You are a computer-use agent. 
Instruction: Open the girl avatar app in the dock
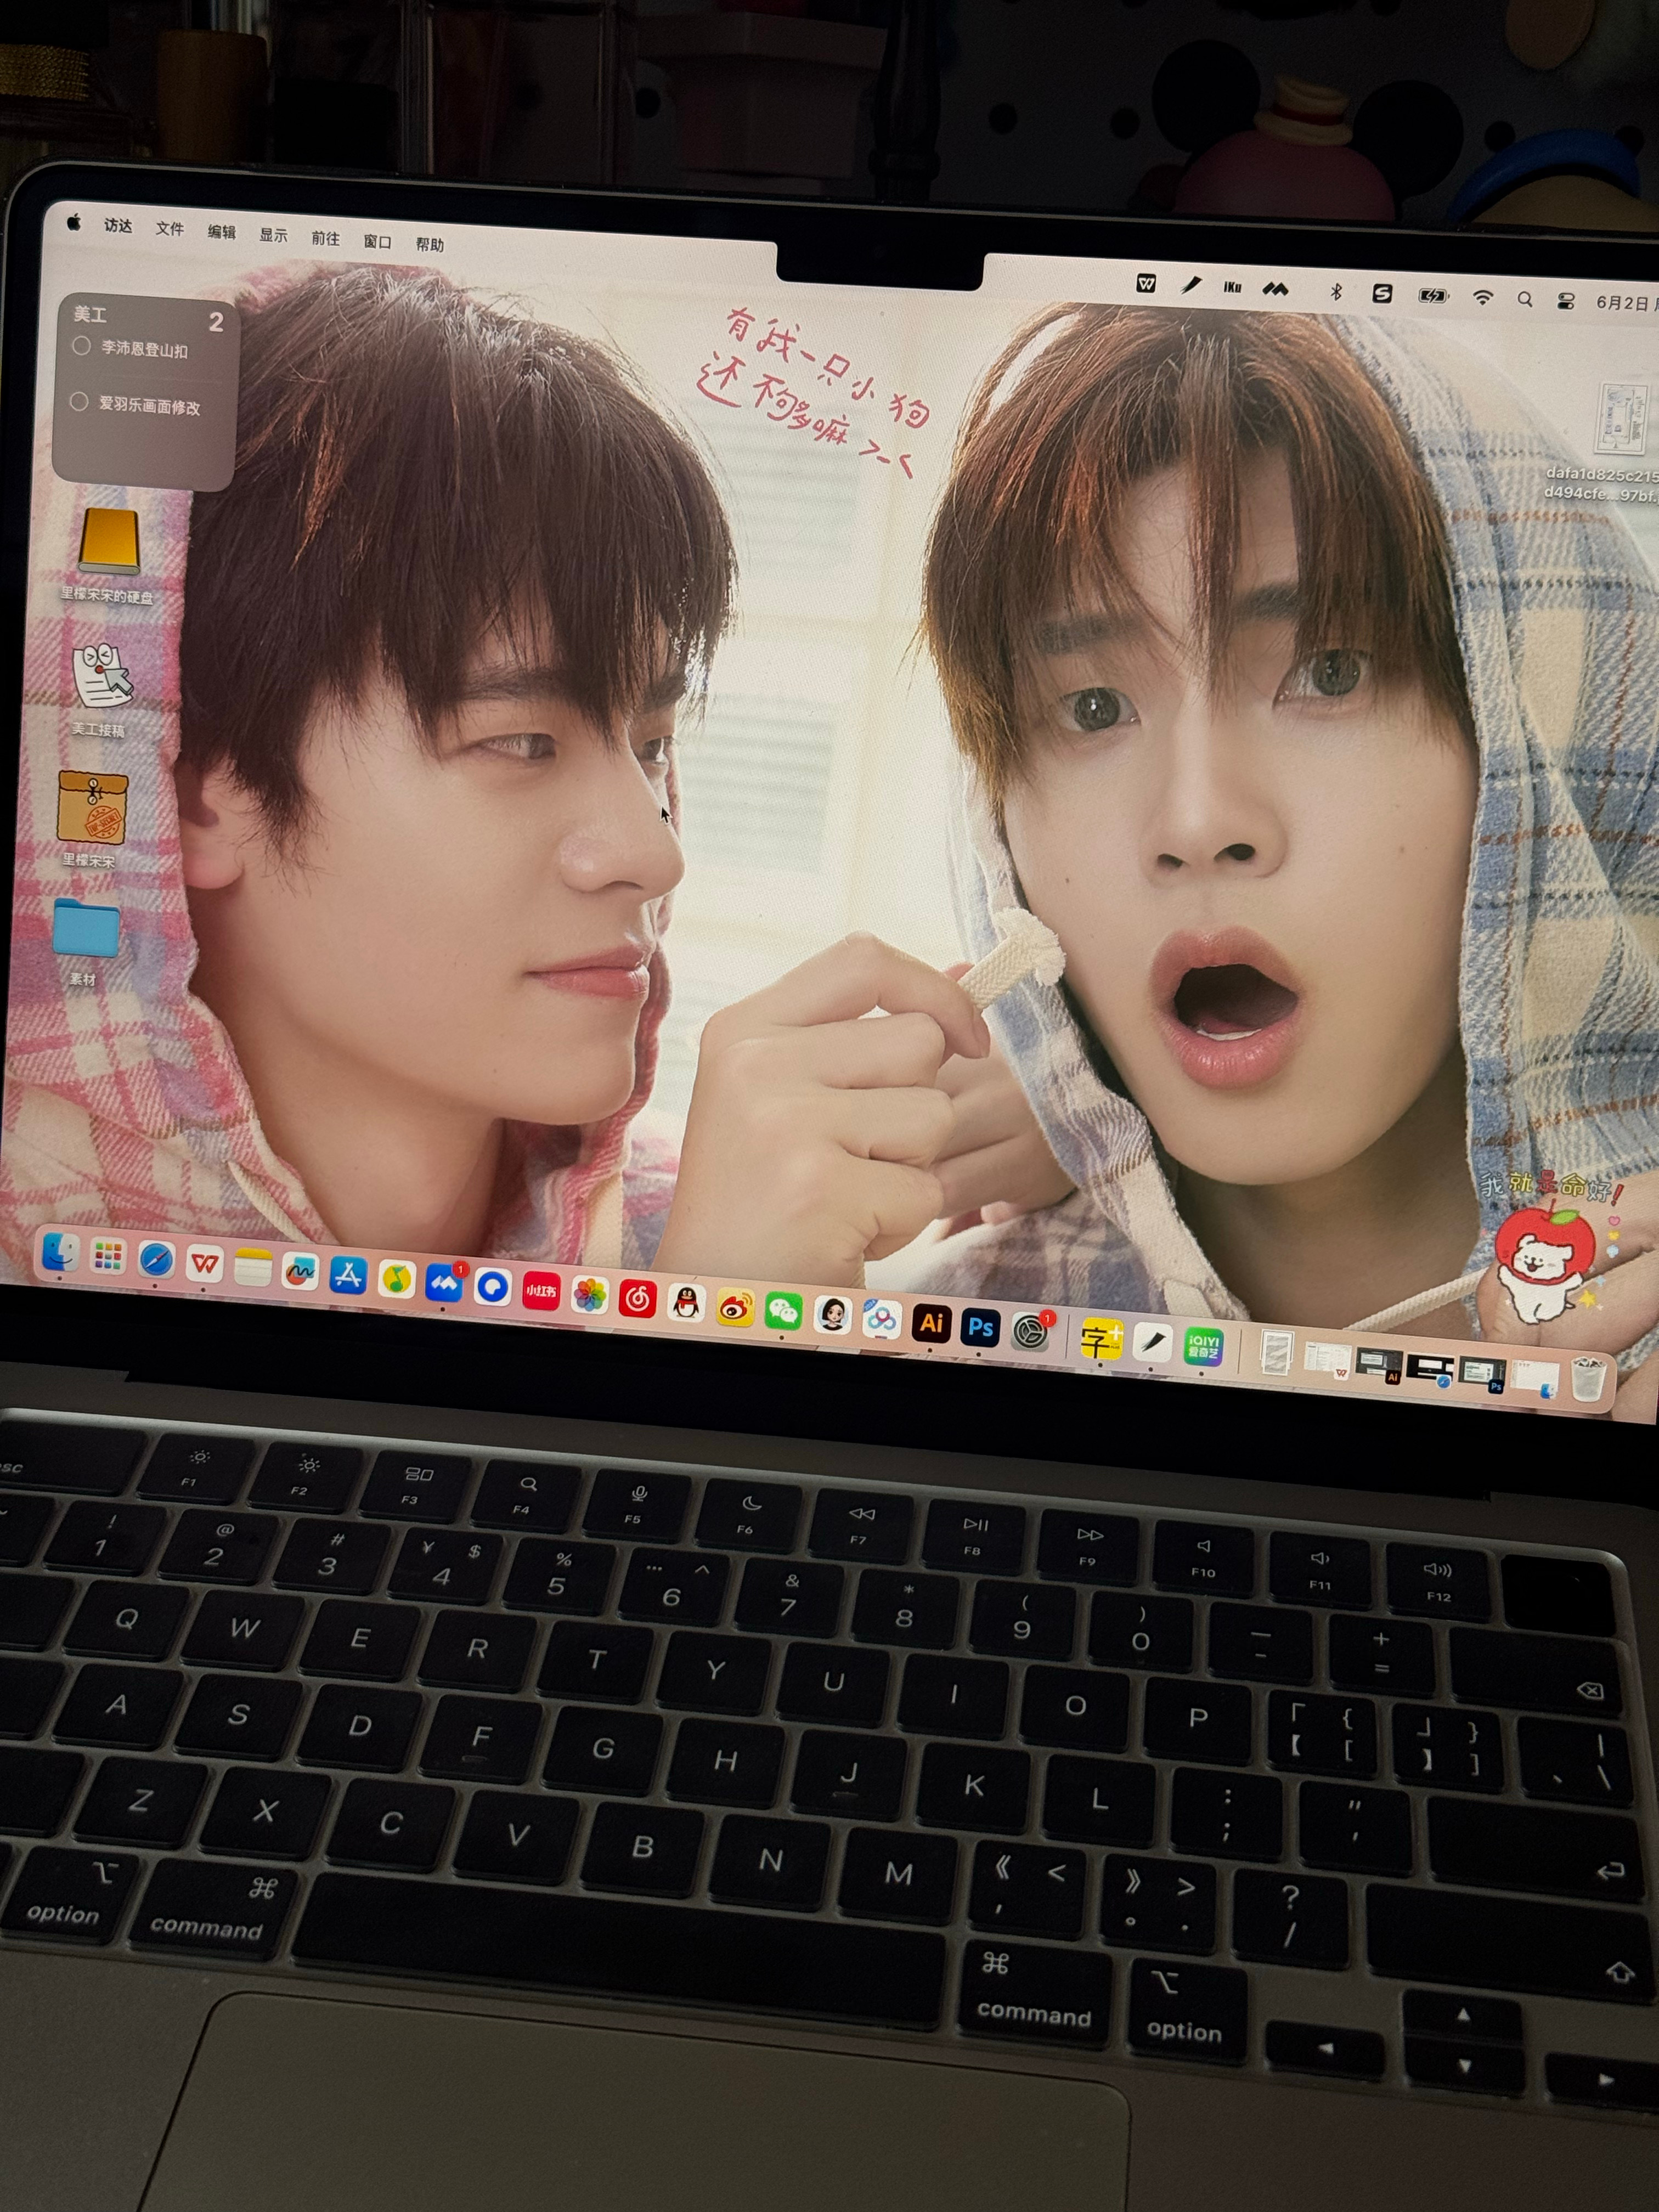click(832, 1316)
